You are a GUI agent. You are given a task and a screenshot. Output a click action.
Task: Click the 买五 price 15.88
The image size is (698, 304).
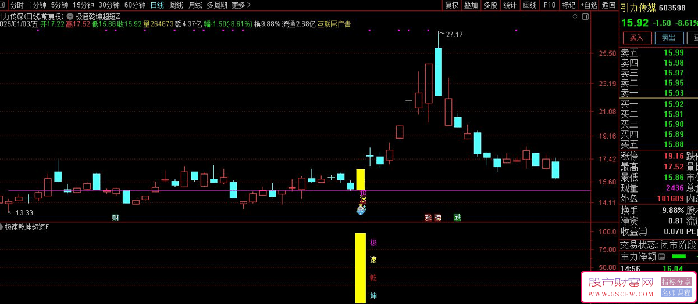click(674, 144)
